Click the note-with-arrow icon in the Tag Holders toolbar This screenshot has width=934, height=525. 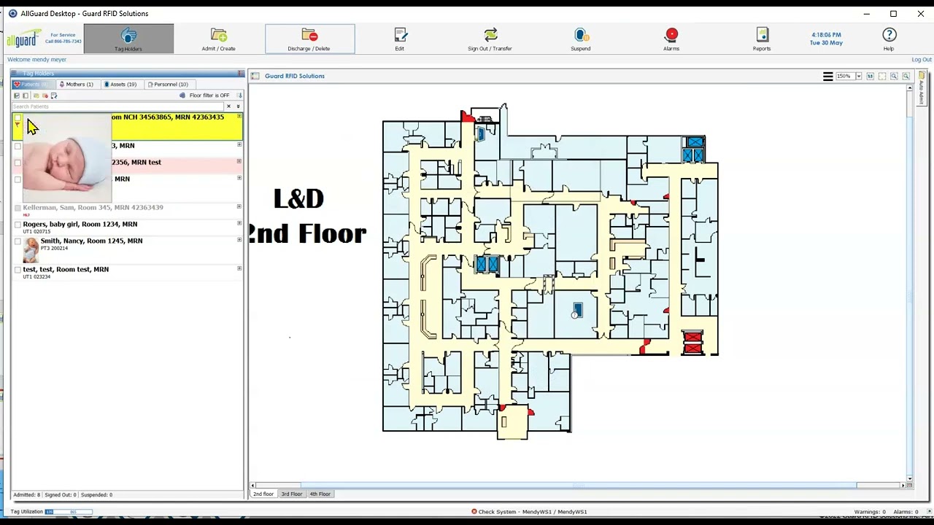(53, 96)
